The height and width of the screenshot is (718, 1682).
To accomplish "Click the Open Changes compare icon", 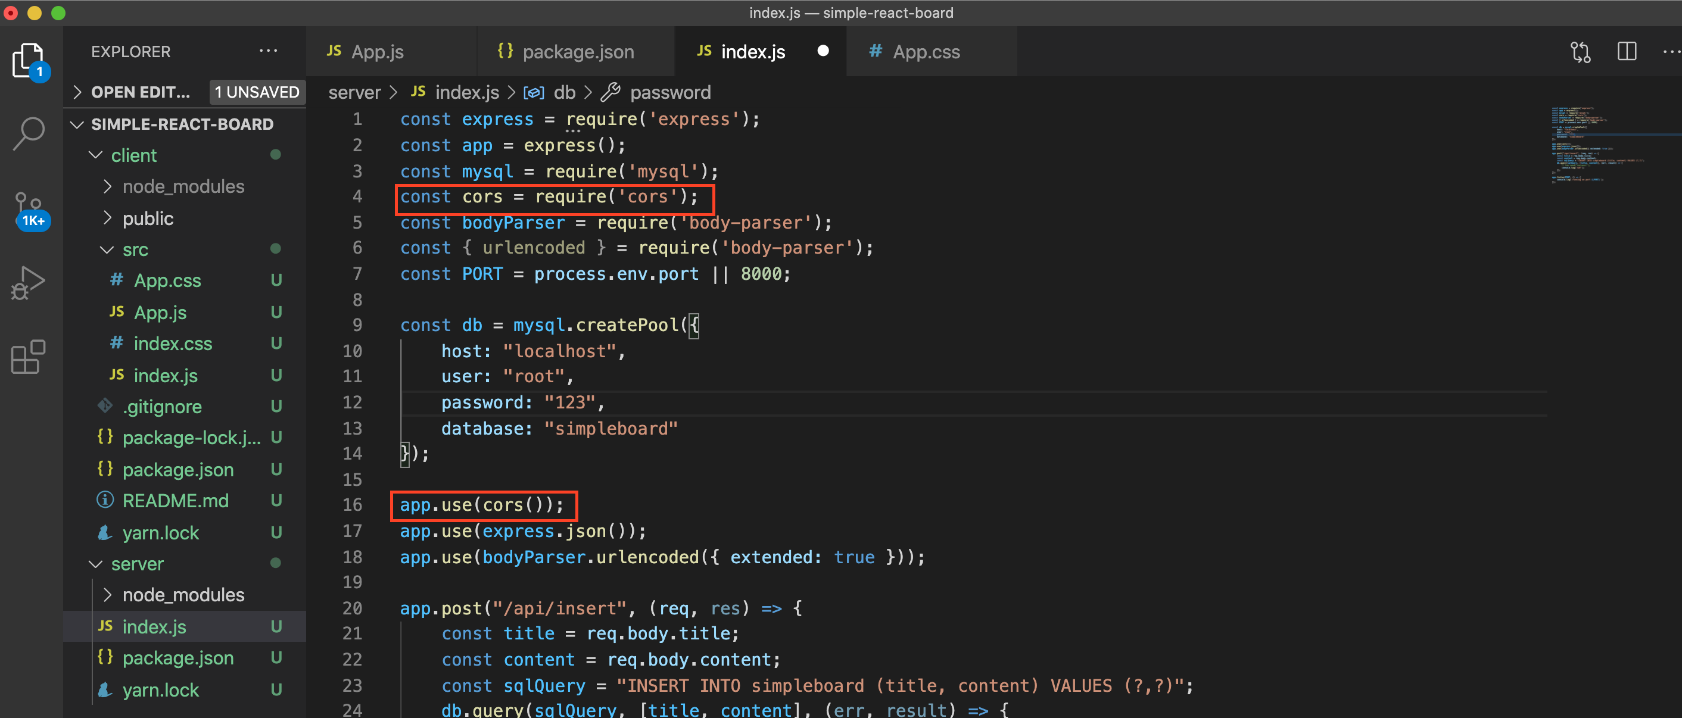I will click(1580, 52).
